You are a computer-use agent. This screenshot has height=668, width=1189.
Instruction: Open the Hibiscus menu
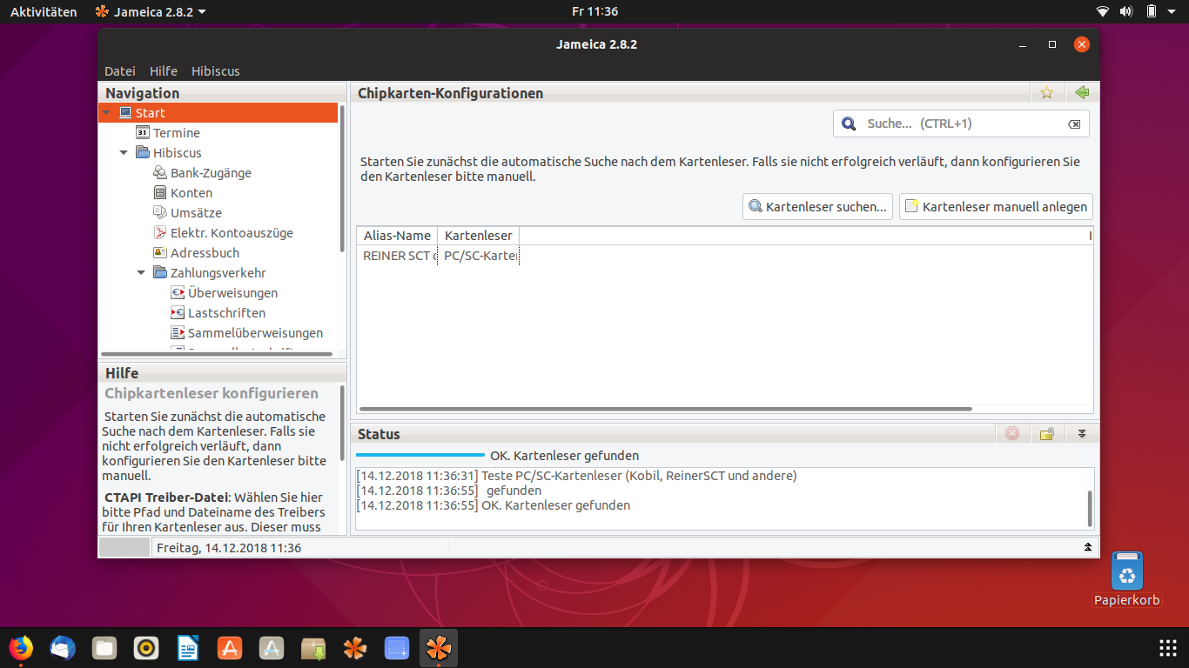point(216,71)
